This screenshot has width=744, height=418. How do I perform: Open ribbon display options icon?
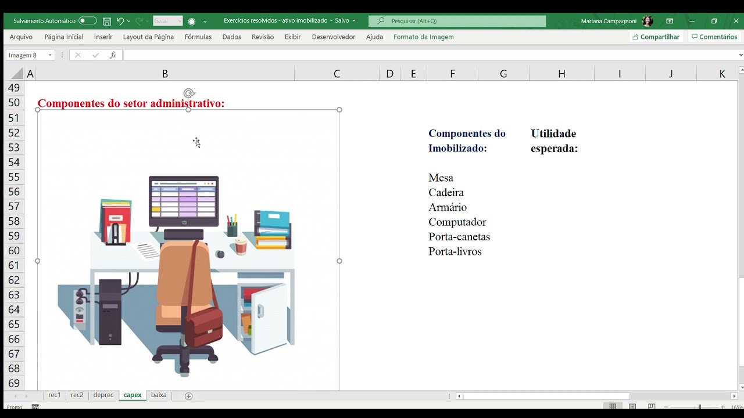pyautogui.click(x=670, y=21)
